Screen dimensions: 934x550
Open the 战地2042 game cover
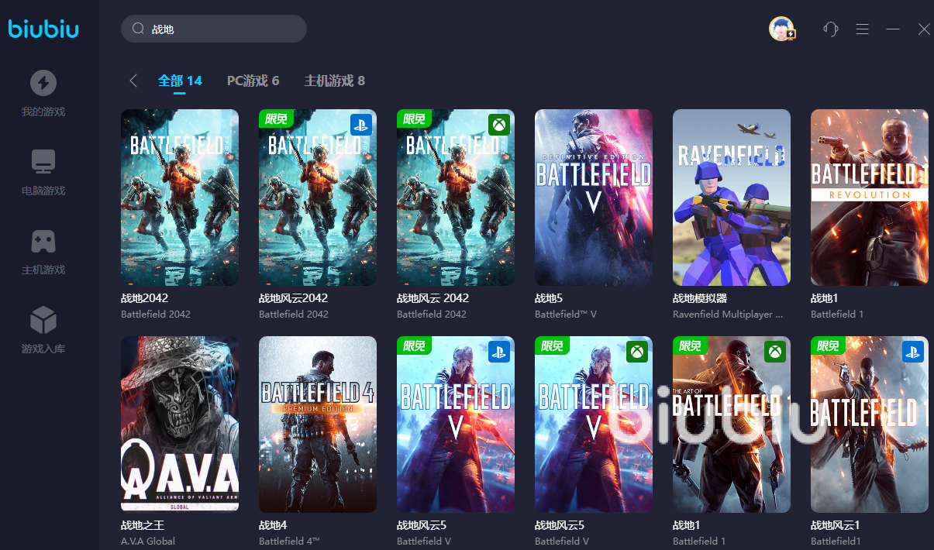[x=180, y=198]
